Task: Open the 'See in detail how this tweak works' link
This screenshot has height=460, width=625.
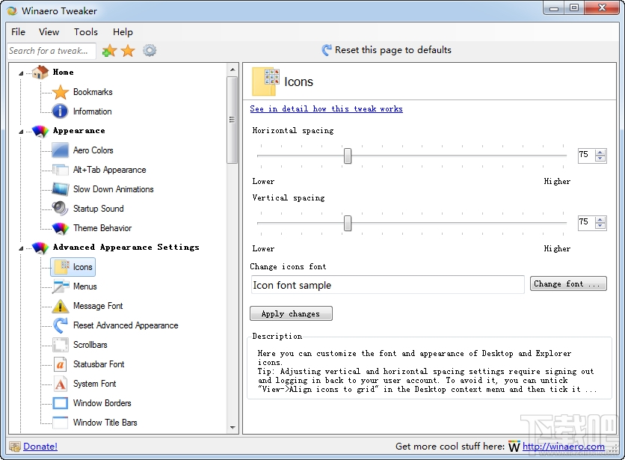Action: (x=326, y=109)
